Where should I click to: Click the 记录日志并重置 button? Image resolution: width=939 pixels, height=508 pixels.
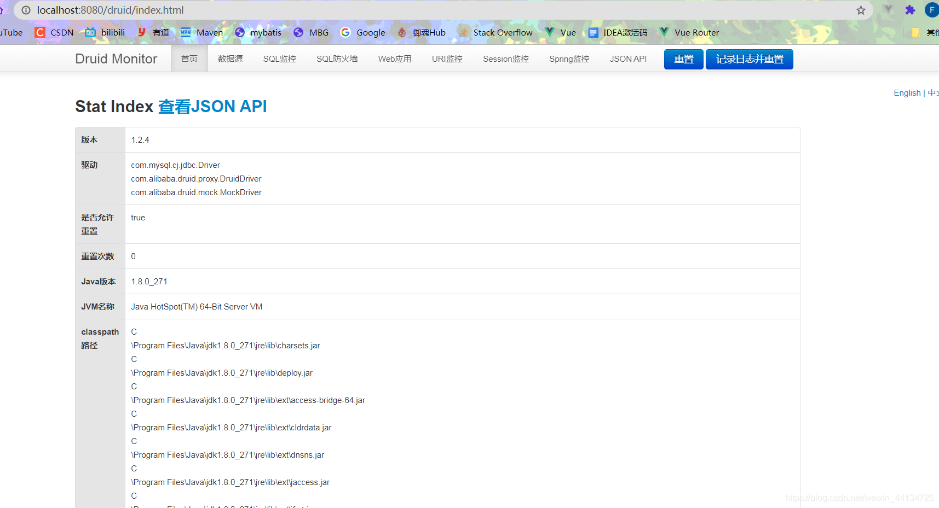click(750, 59)
